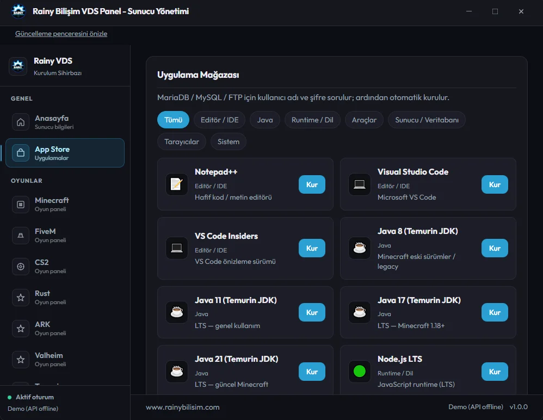Open the FiveM Oyun paneli
Screen dimensions: 543x420
coord(65,236)
